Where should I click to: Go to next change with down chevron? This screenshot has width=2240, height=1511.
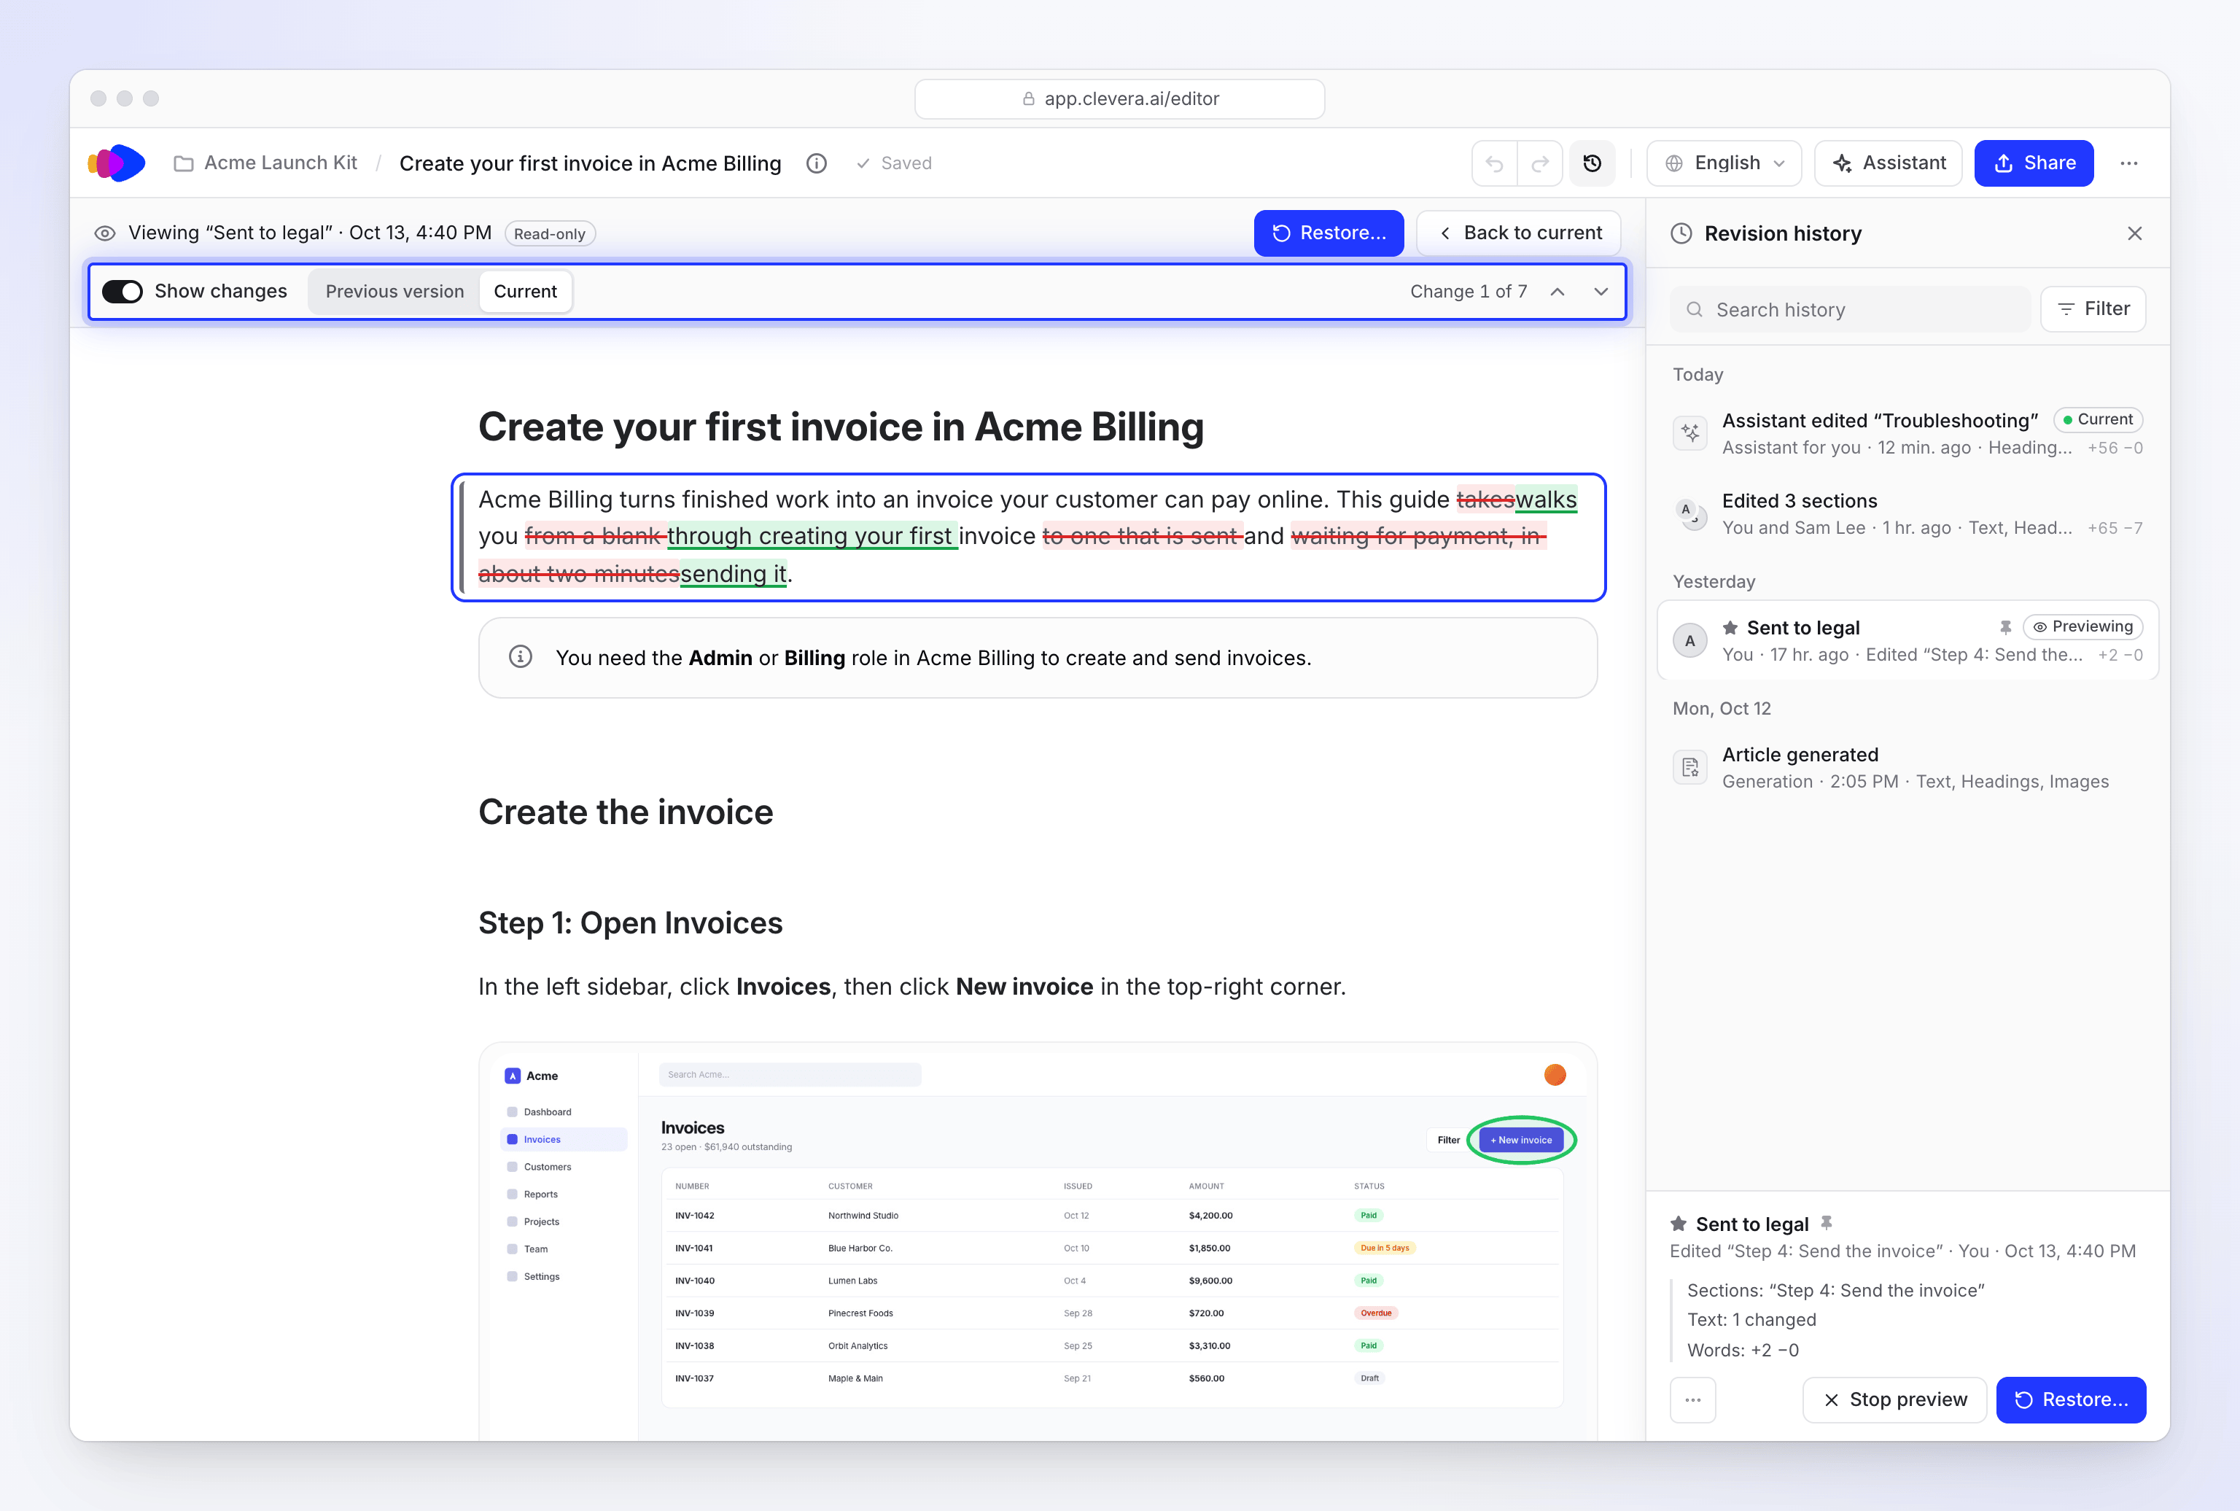tap(1601, 292)
